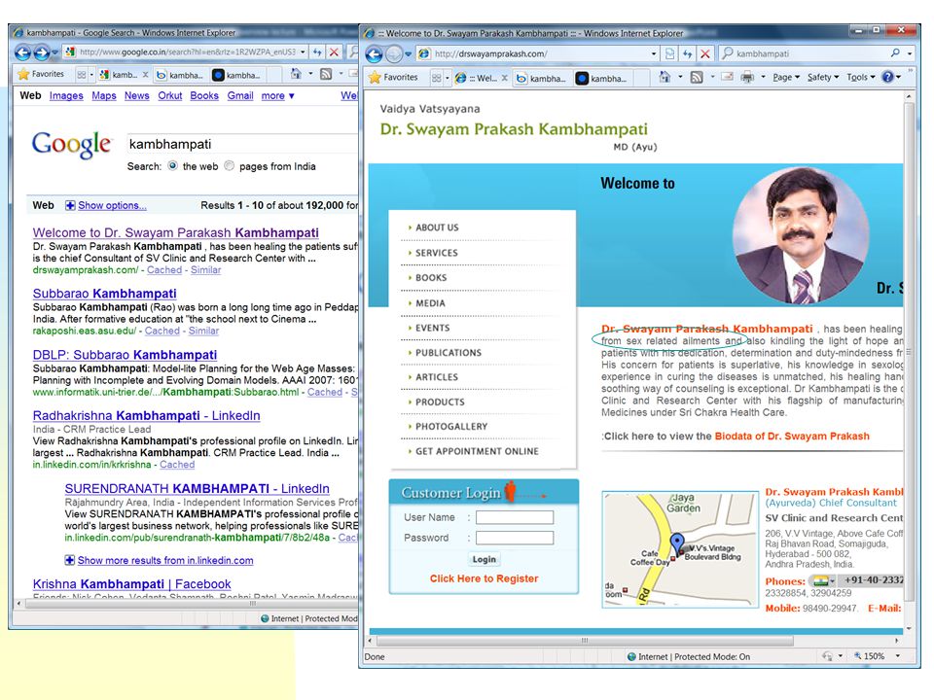Click Quick Tabs icon in Dr. Swayam window
Viewport: 934px width, 700px height.
[x=437, y=78]
